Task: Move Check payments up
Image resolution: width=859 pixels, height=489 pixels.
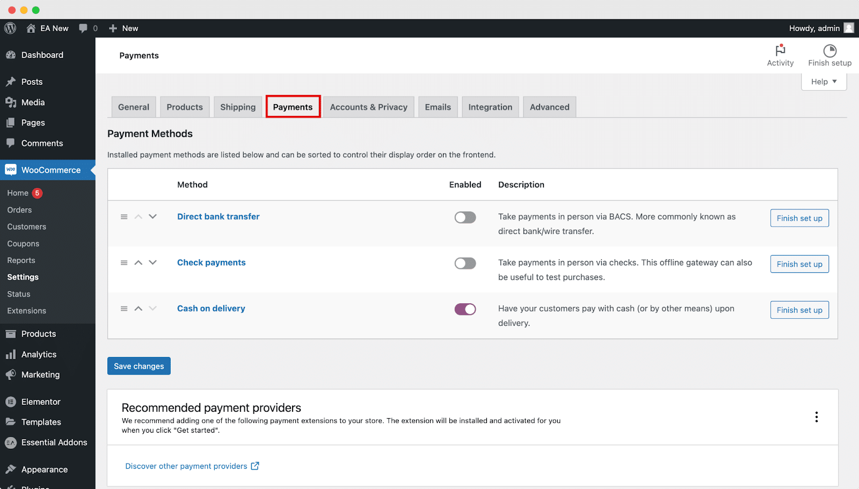Action: (138, 263)
